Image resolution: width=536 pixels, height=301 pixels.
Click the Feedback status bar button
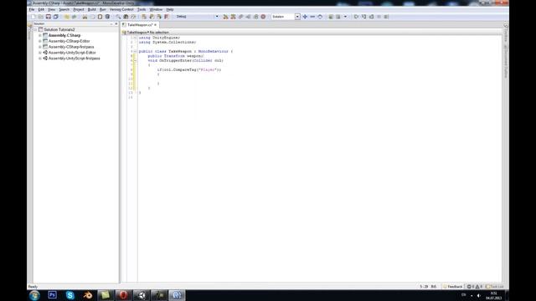point(452,287)
